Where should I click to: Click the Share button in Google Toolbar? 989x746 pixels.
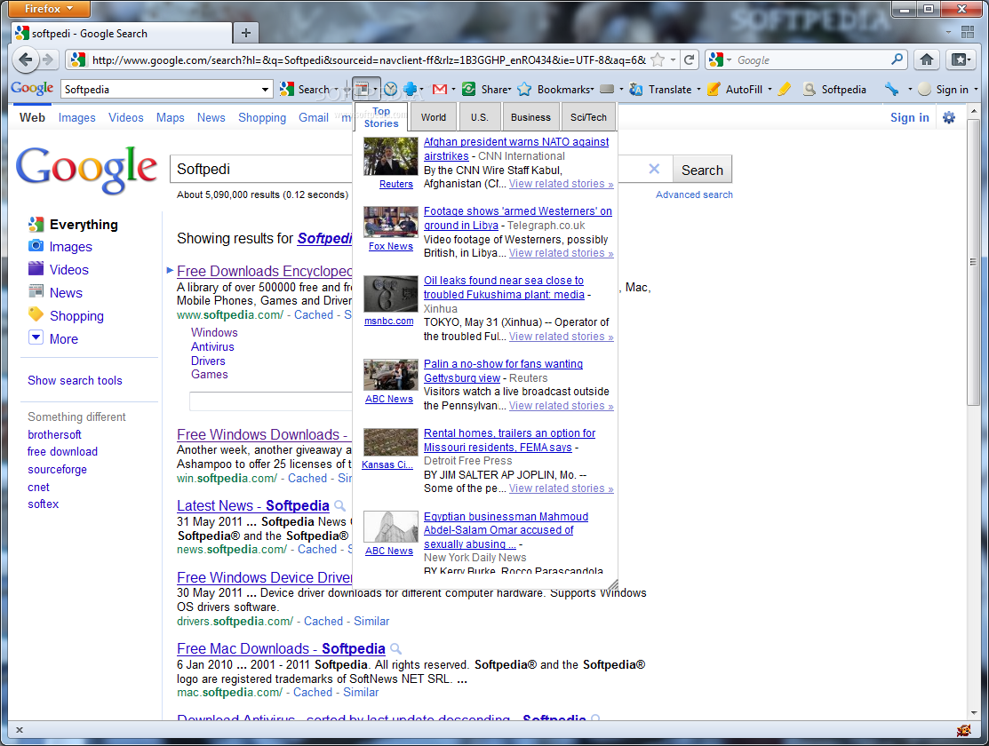[486, 90]
